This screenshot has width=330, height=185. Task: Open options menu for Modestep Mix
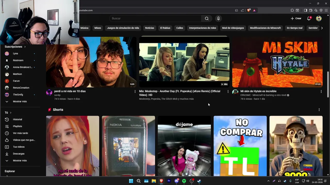(228, 91)
